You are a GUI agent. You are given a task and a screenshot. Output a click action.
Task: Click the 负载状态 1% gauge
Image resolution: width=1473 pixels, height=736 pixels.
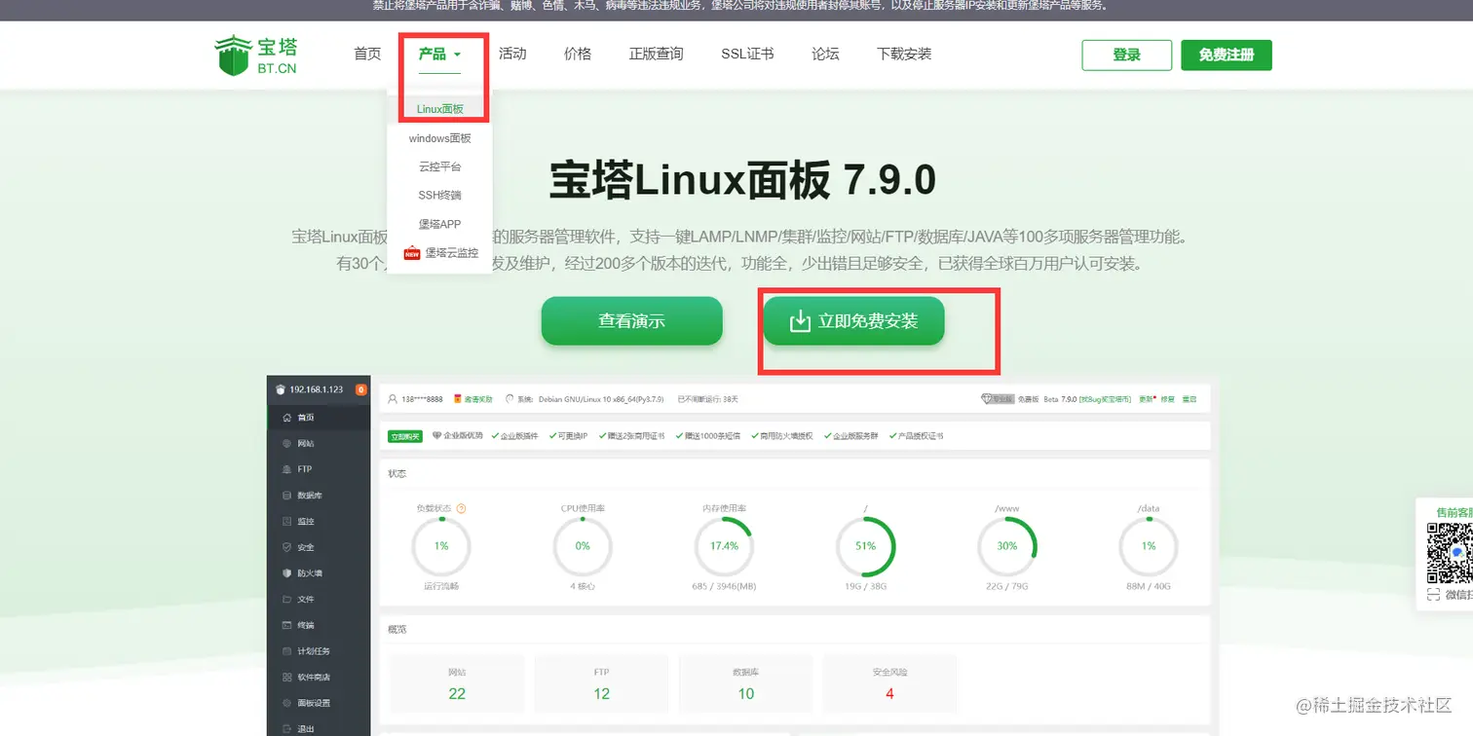point(441,546)
